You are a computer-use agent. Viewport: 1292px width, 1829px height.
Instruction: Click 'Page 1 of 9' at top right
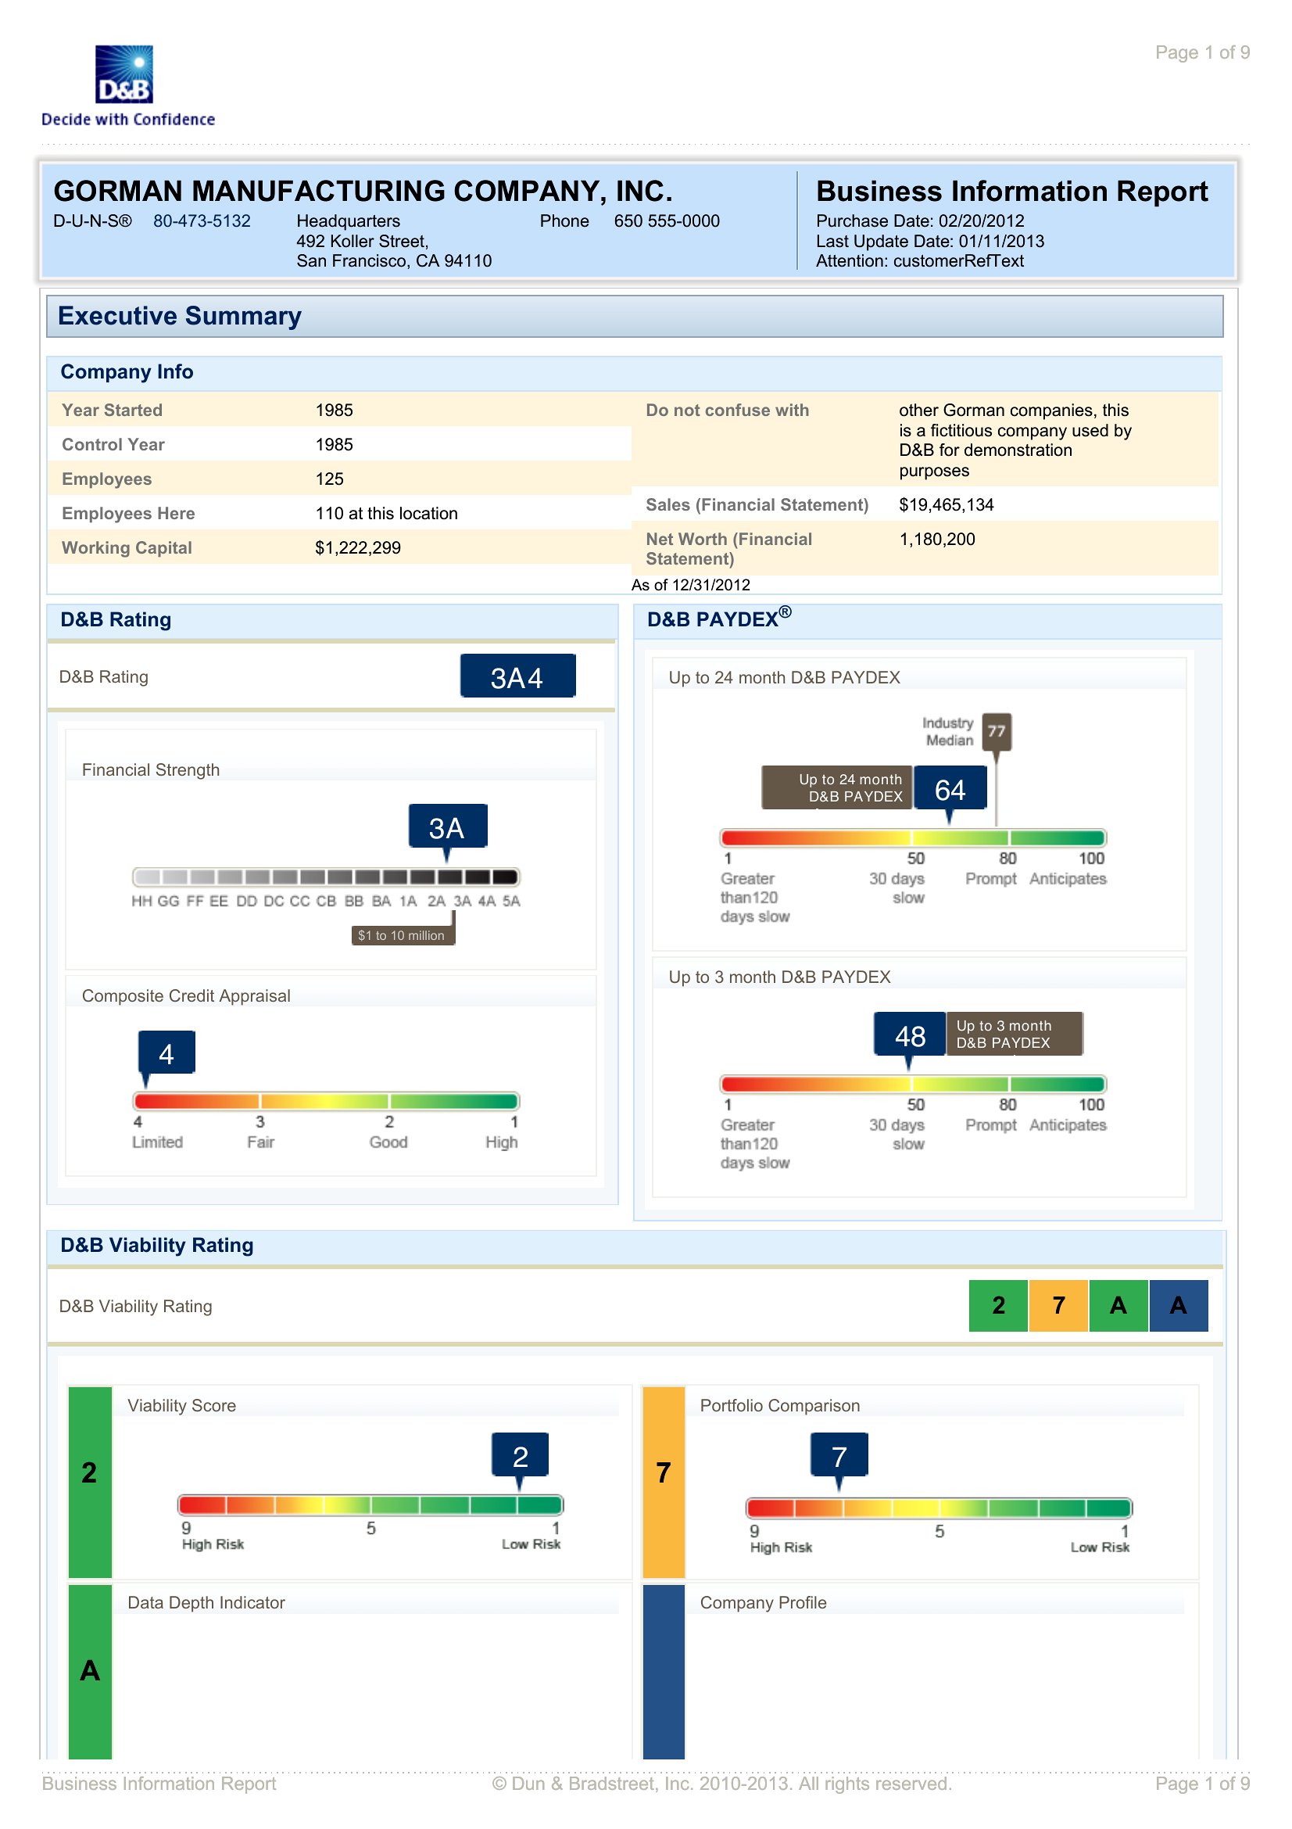click(x=1203, y=52)
